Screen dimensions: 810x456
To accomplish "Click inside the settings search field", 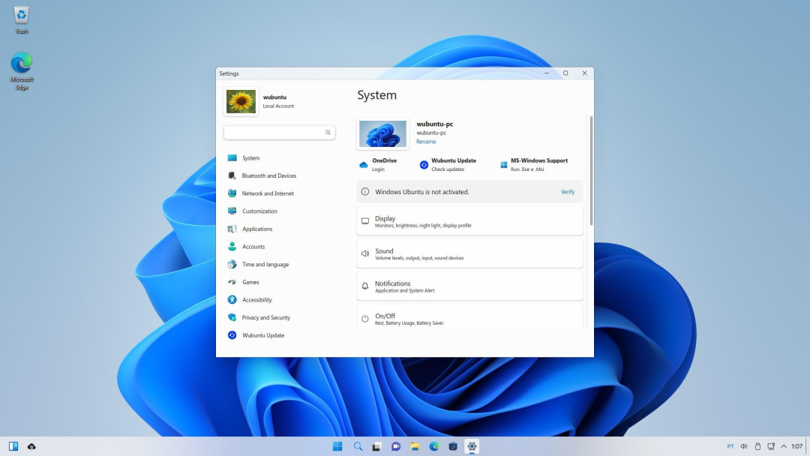I will (x=279, y=132).
